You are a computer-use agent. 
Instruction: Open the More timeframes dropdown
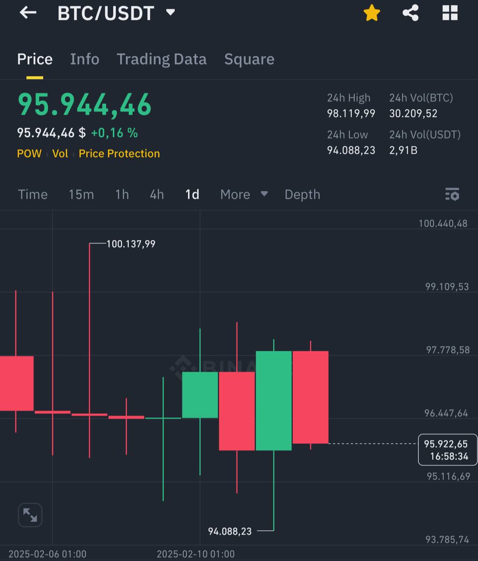(244, 194)
